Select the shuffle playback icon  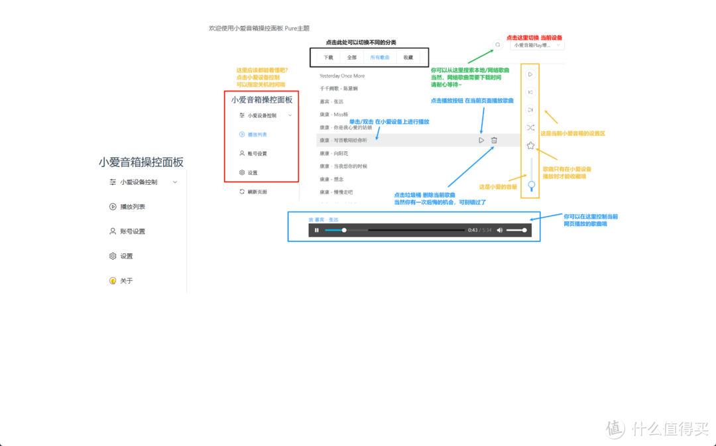click(531, 127)
